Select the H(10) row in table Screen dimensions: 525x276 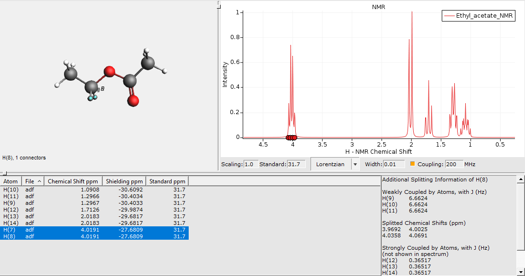tap(95, 190)
